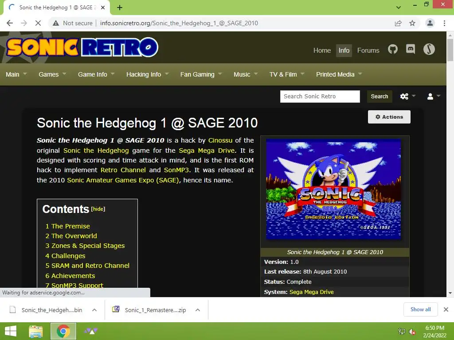
Task: Click the Search Sonic Retro field
Action: coord(320,96)
